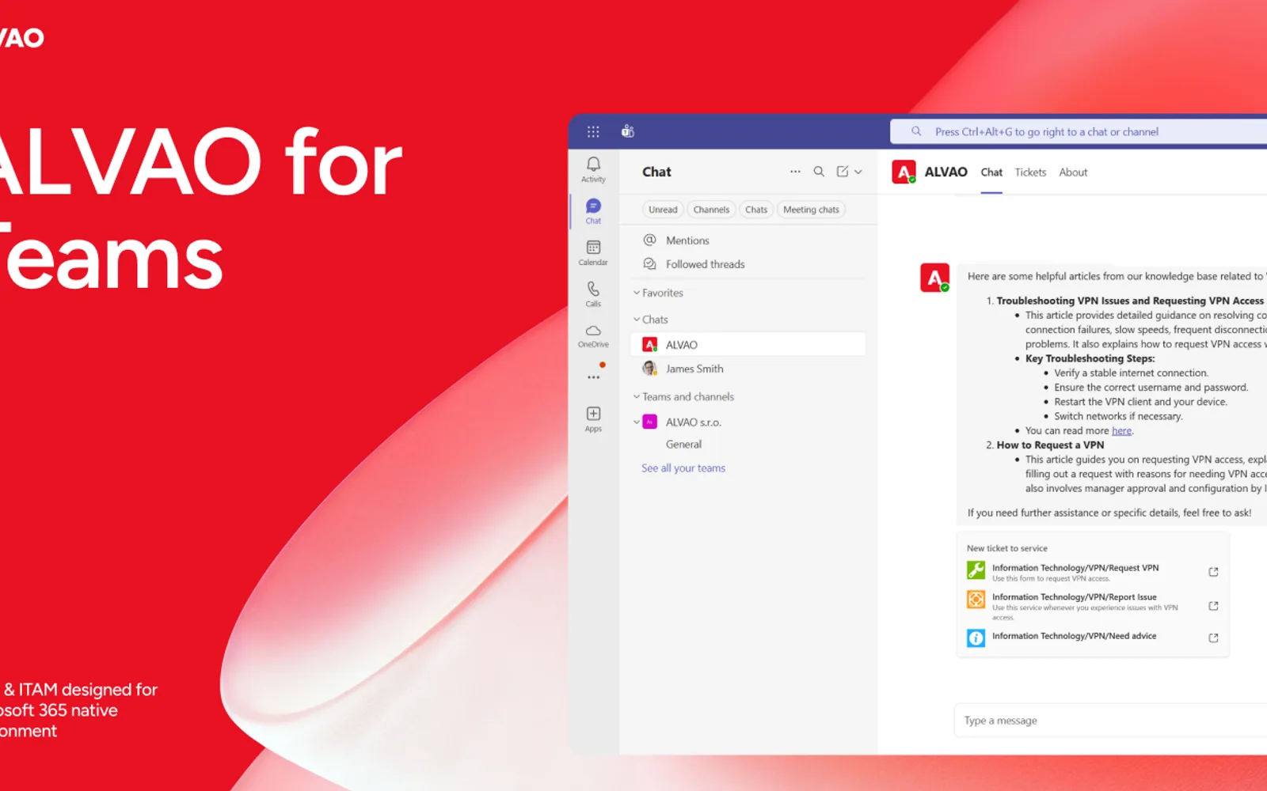Image resolution: width=1267 pixels, height=791 pixels.
Task: Filter by Meeting chats pill
Action: pos(811,210)
